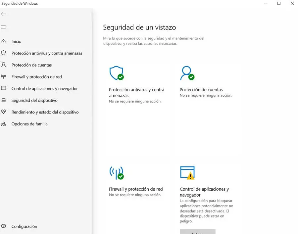Click the Activar button under app control
The height and width of the screenshot is (234, 298).
coord(198,232)
